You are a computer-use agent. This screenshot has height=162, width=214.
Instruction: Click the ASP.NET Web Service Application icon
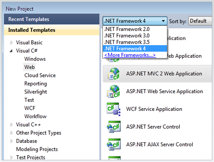coord(113,92)
